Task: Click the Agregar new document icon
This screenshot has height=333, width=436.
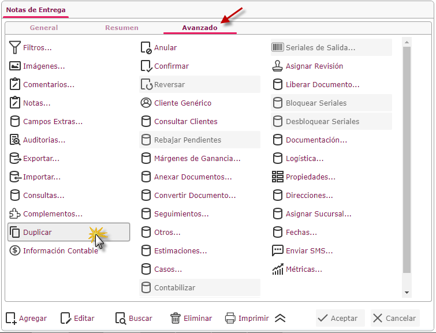Action: [12, 318]
